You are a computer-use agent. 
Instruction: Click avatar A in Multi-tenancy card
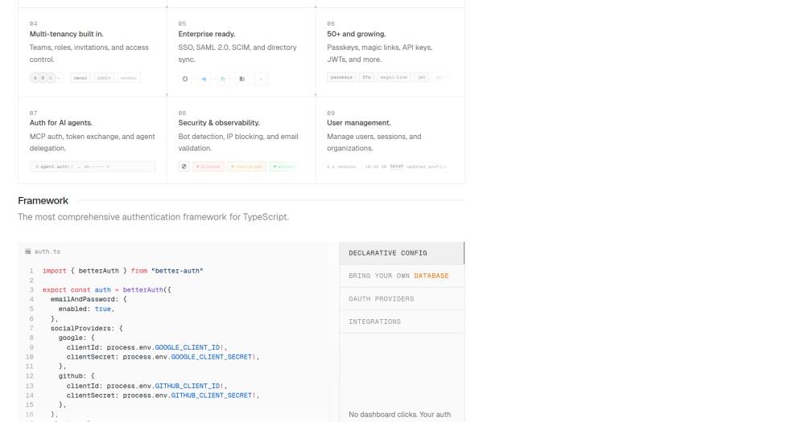coord(35,78)
